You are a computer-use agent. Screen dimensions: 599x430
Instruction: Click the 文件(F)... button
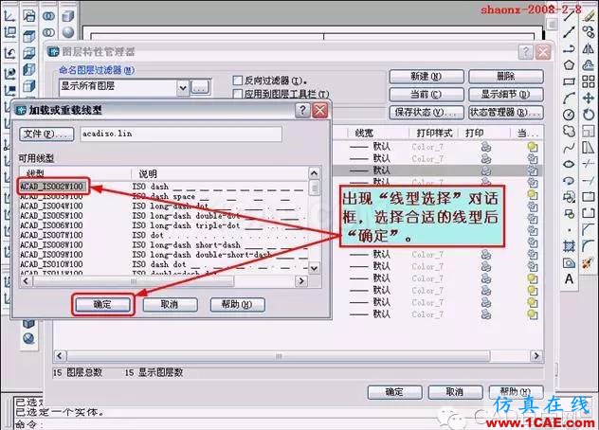click(46, 134)
